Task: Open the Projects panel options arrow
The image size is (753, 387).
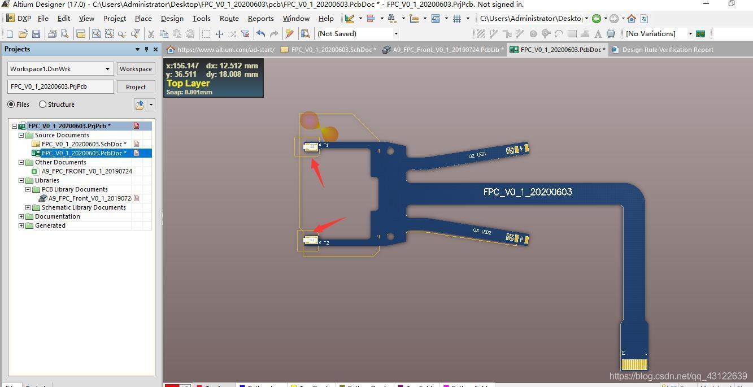Action: [137, 49]
